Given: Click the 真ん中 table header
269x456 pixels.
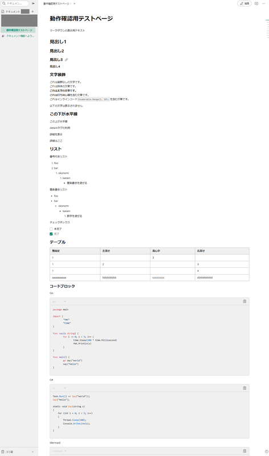Looking at the screenshot, I should tap(173, 251).
